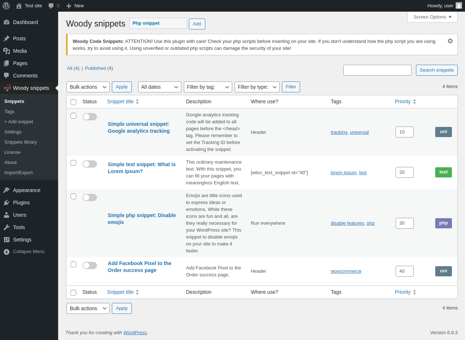Select all snippets with header checkbox
The image size is (465, 340).
pos(73,102)
